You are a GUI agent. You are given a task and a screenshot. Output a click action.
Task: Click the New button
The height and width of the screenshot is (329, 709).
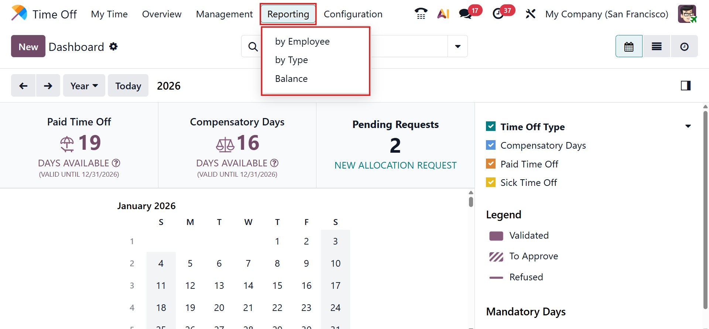28,46
